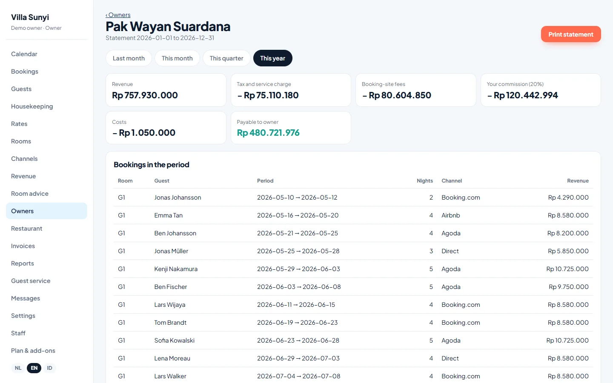The image size is (613, 383).
Task: Go to Invoices
Action: click(46, 246)
